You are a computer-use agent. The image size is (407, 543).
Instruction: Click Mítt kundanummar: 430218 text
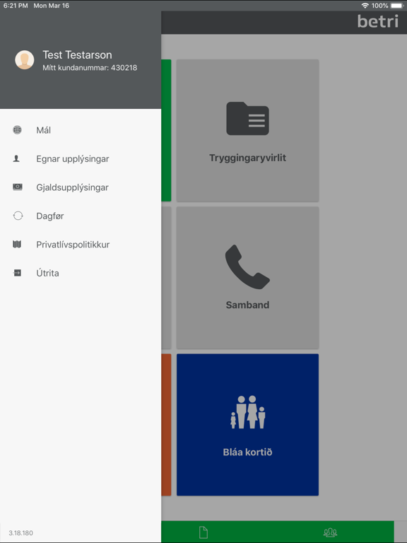pyautogui.click(x=90, y=68)
